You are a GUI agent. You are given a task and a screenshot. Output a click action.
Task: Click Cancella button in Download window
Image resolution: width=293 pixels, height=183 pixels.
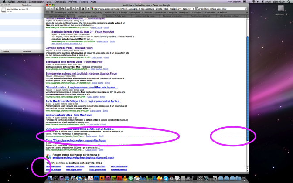(x=6, y=51)
